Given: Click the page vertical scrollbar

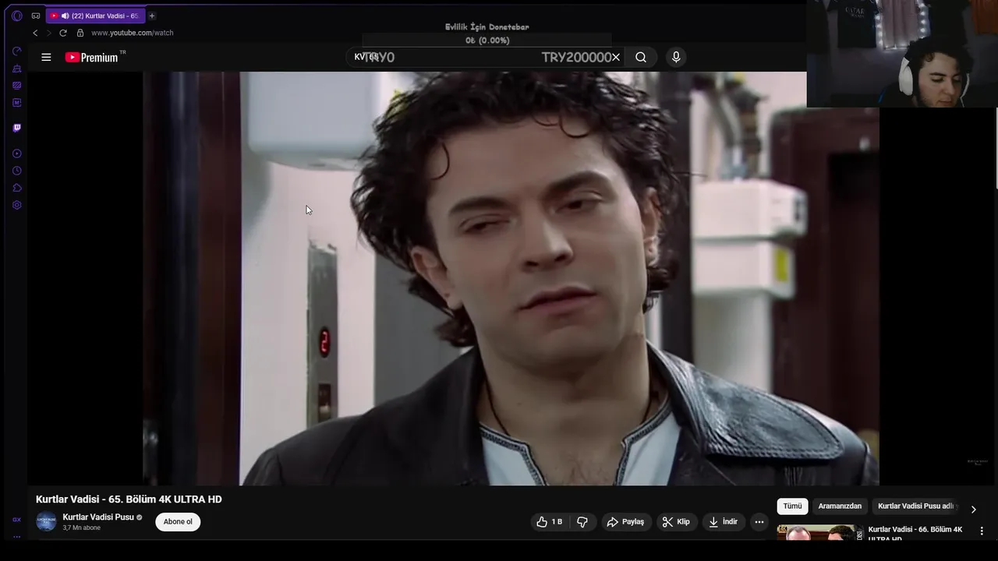Looking at the screenshot, I should pos(996,148).
